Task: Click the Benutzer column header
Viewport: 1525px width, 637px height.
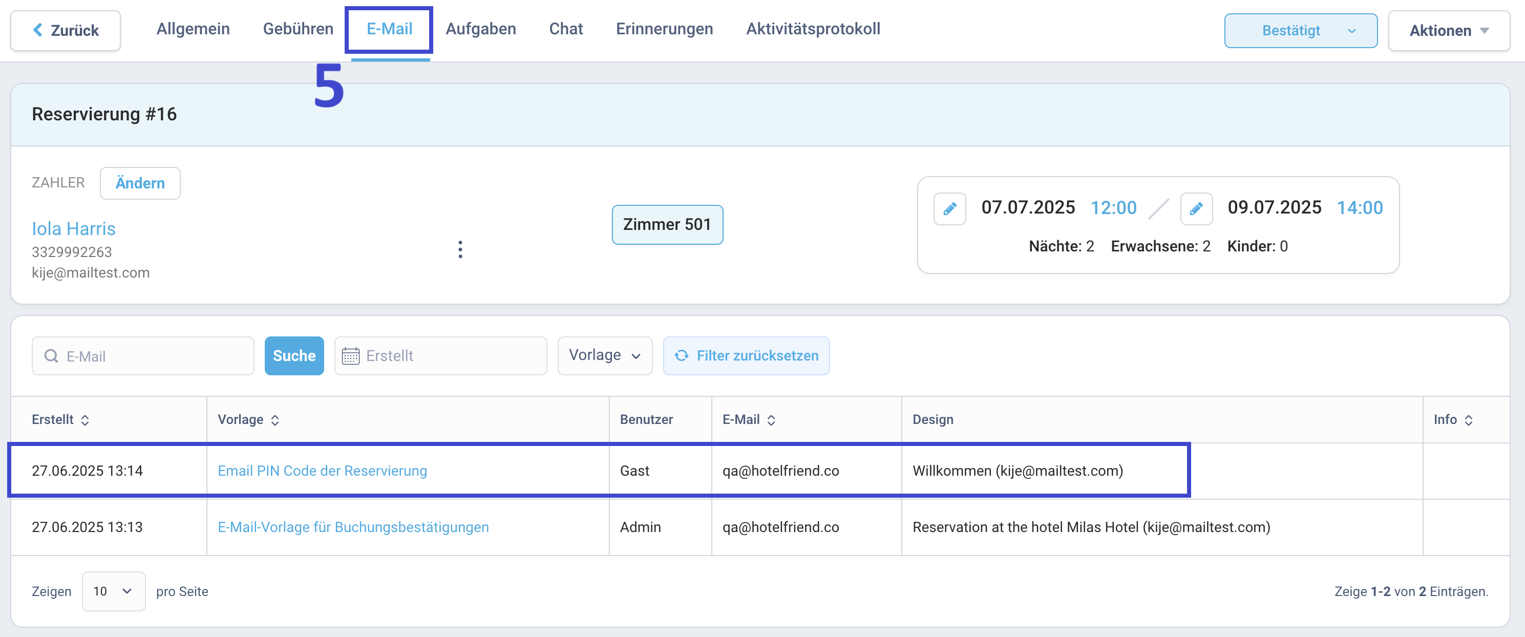Action: 646,419
